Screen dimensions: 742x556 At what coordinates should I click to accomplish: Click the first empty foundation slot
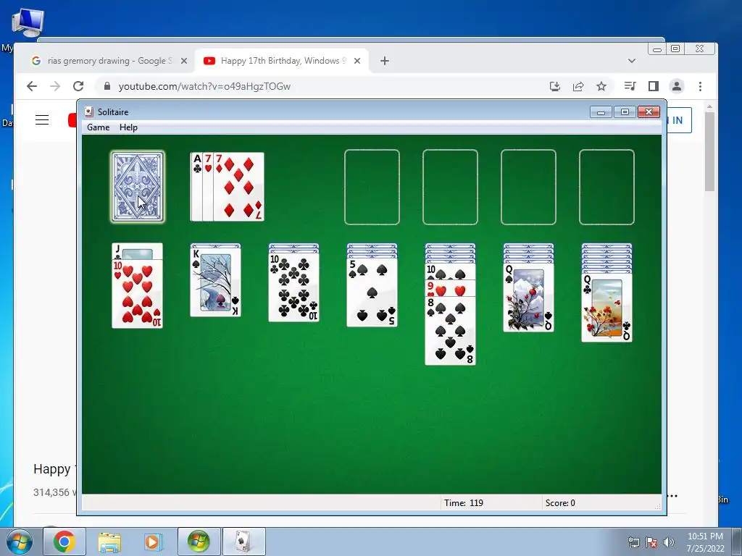click(372, 187)
